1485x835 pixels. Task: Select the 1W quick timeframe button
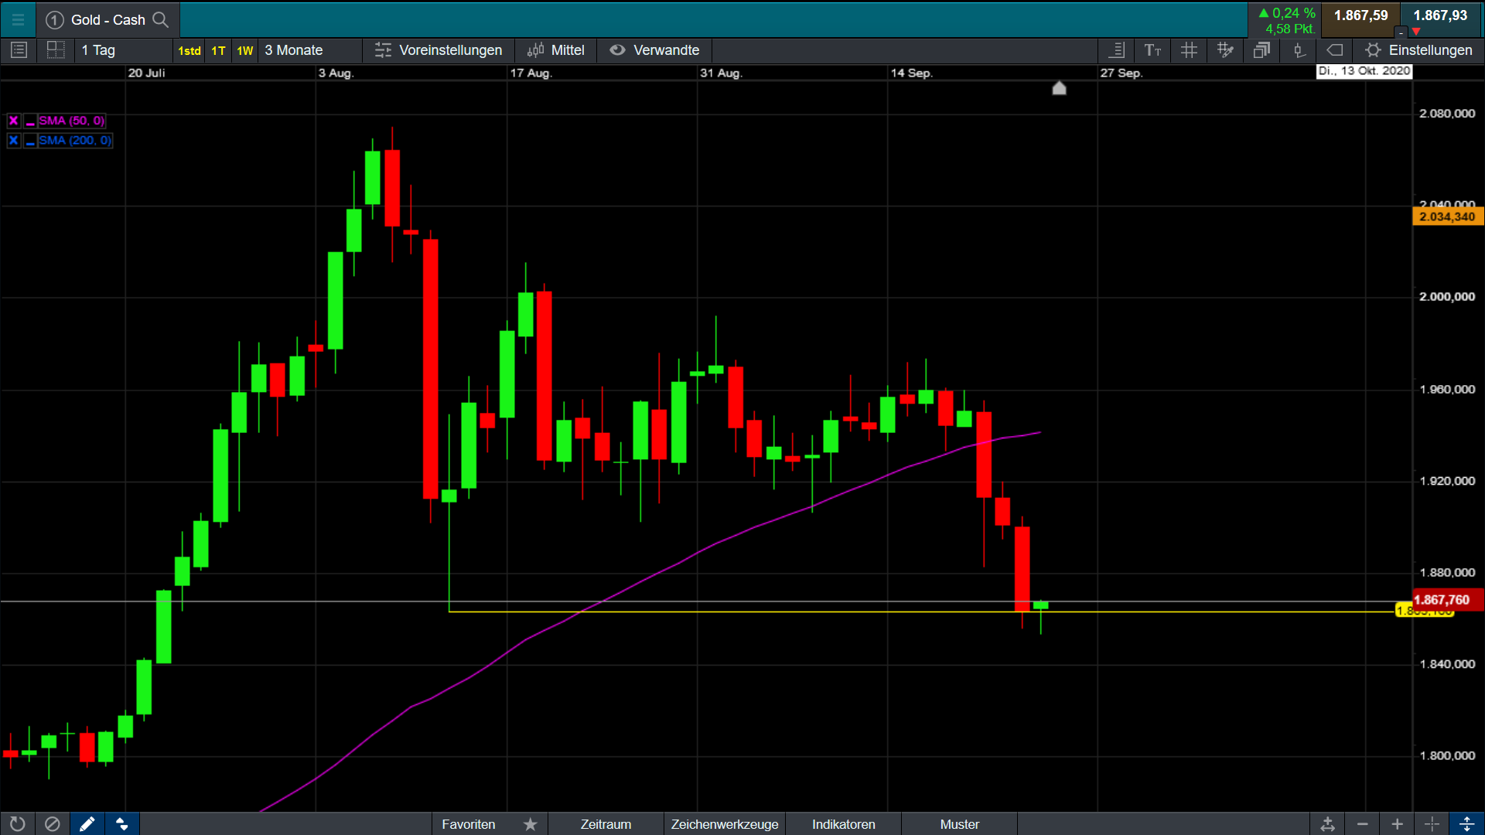point(244,51)
